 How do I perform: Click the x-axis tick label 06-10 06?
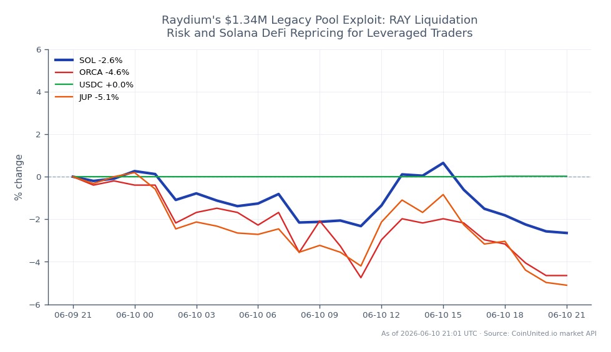[258, 315]
